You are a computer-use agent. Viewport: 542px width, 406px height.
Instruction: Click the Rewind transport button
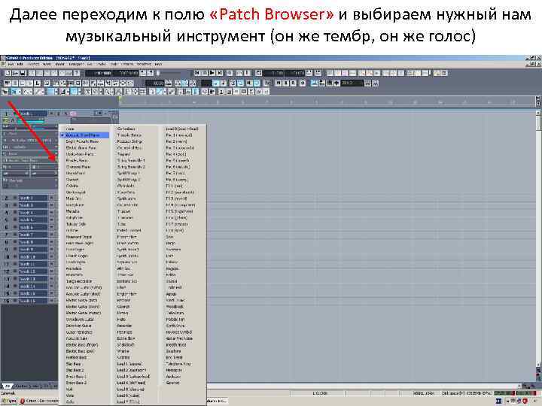[197, 73]
